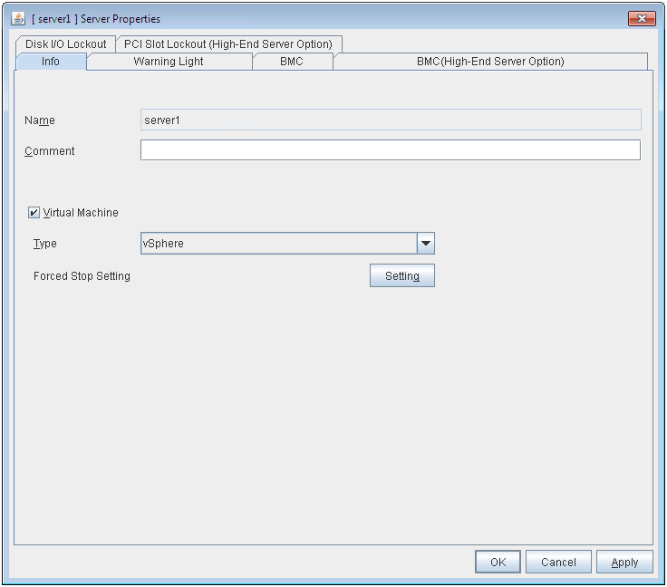Open the Forced Stop Setting button

pyautogui.click(x=401, y=276)
